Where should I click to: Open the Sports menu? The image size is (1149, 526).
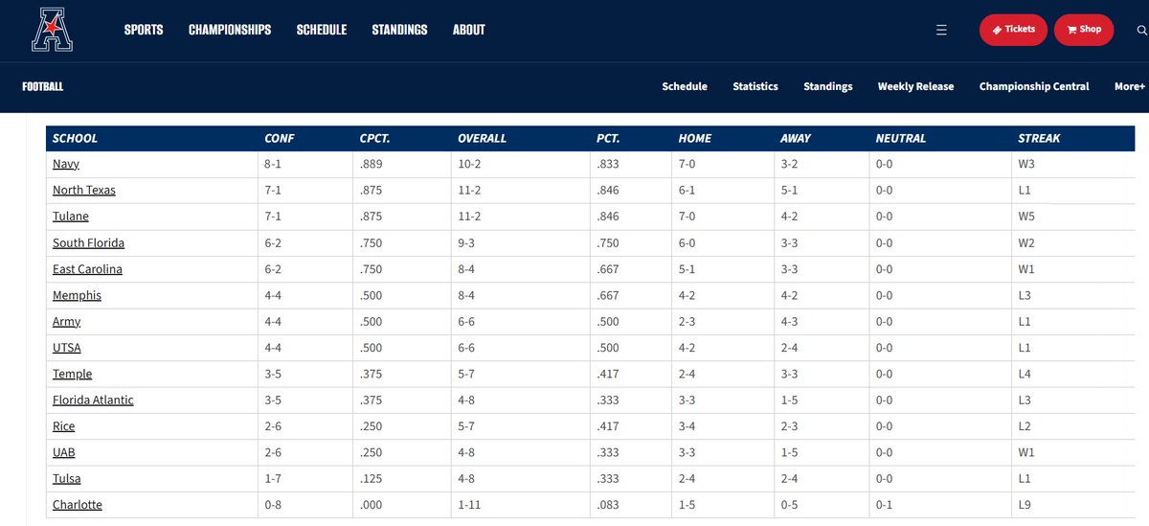[x=144, y=30]
